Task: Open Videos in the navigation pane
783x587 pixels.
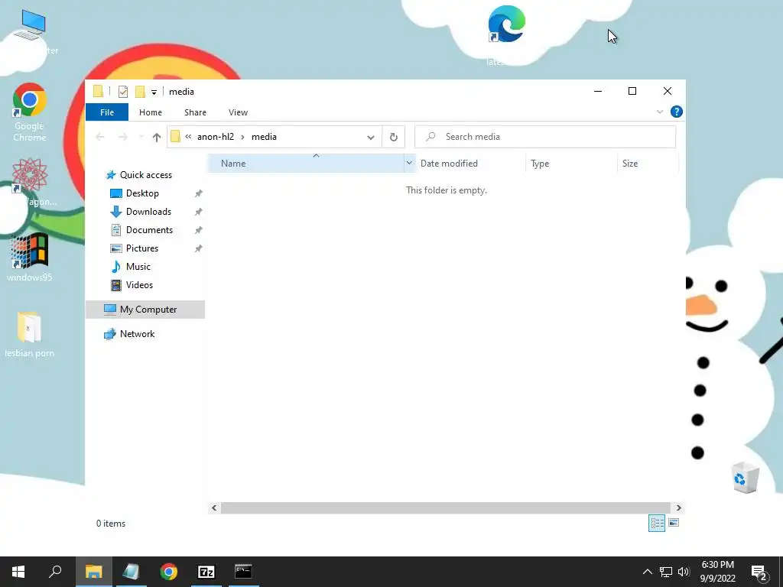Action: coord(139,285)
